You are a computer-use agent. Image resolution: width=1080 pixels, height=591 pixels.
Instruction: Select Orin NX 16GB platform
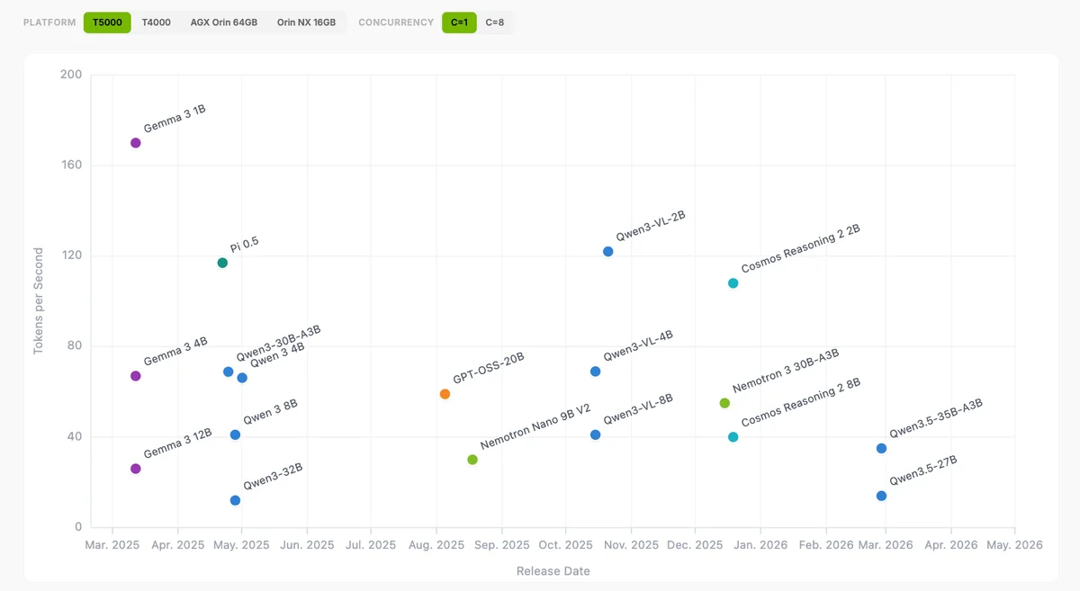click(306, 22)
